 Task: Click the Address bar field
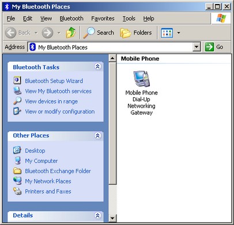(x=114, y=47)
